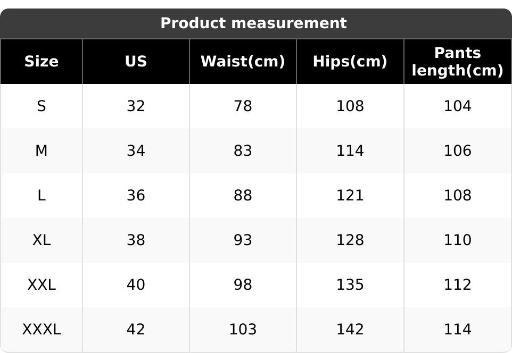
Task: Select waist value 103 cell
Action: pos(243,330)
